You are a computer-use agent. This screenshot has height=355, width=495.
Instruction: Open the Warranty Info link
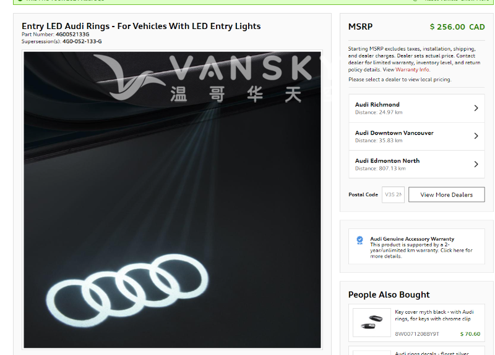[x=412, y=70]
